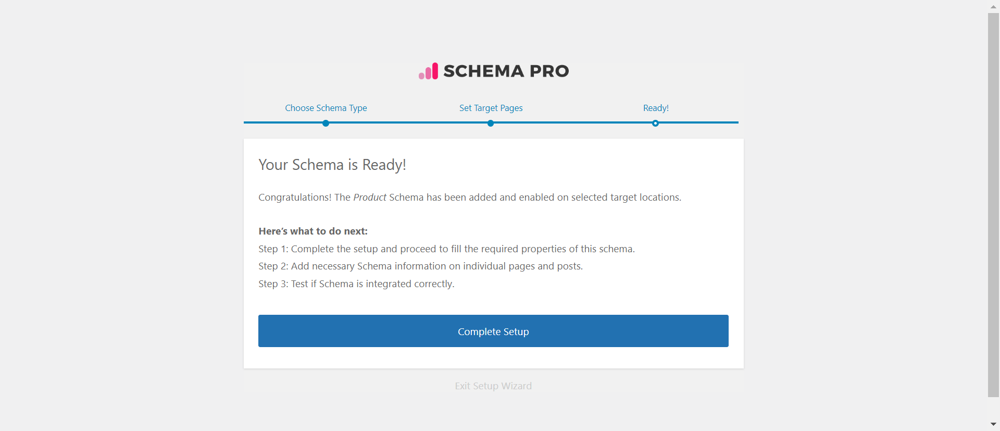Go to the Choose Schema Type step
The width and height of the screenshot is (1000, 431).
point(326,108)
